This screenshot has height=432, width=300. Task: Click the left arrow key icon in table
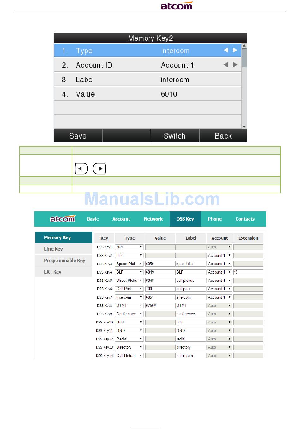[81, 169]
